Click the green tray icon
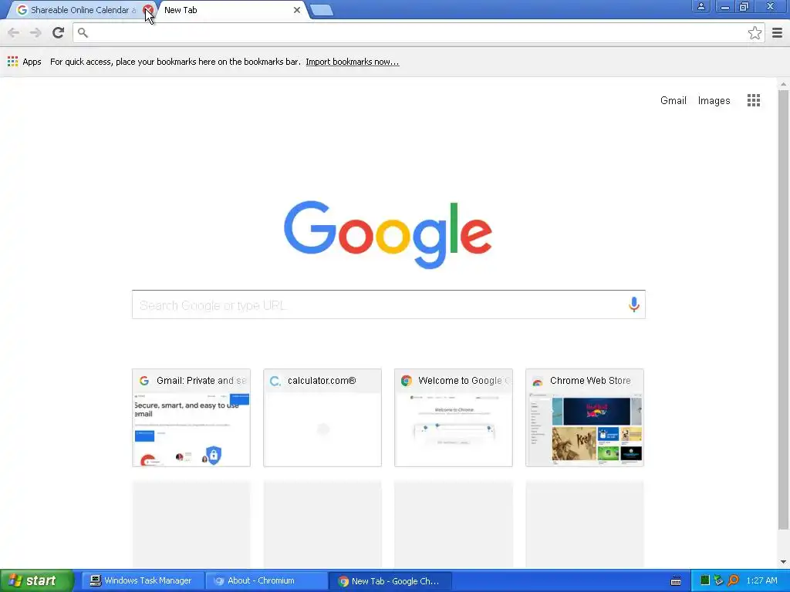 [x=705, y=581]
